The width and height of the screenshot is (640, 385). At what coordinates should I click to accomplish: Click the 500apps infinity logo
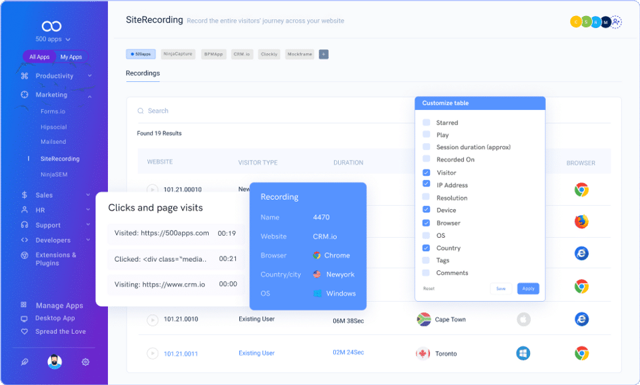pos(51,26)
